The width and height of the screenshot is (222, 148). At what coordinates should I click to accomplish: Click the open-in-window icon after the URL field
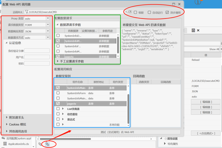coord(130,12)
